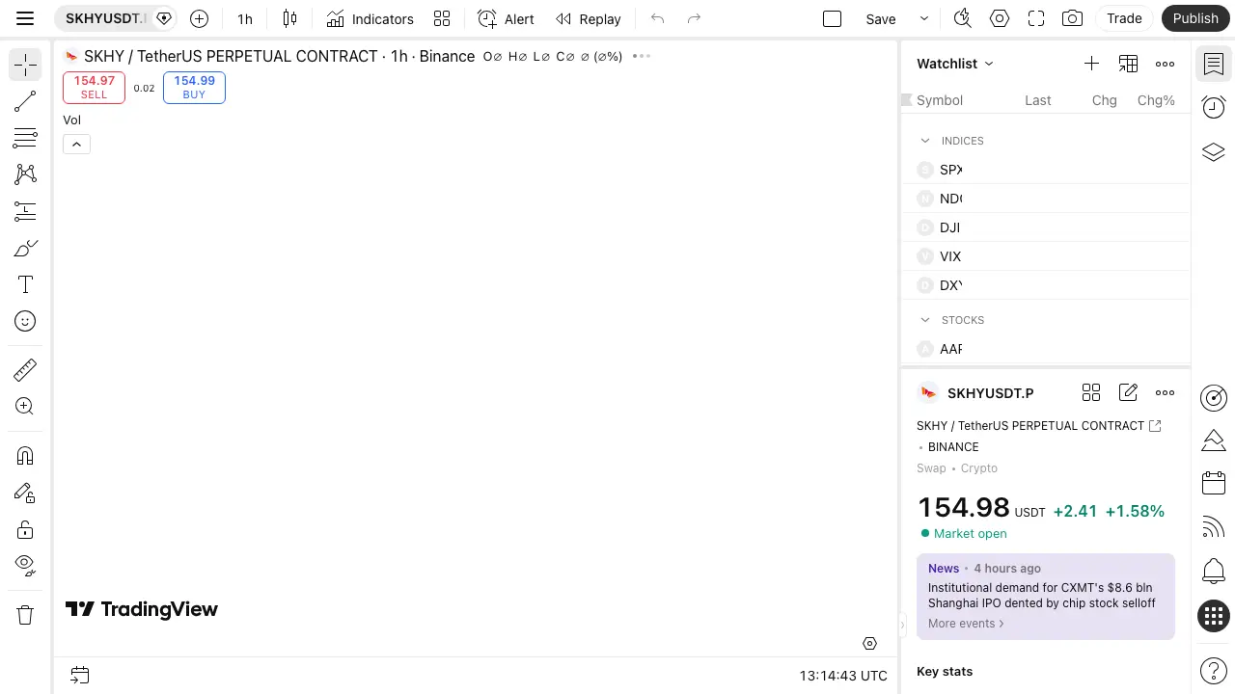Screen dimensions: 1235x694
Task: Open the Watchlist name dropdown
Action: click(x=955, y=64)
